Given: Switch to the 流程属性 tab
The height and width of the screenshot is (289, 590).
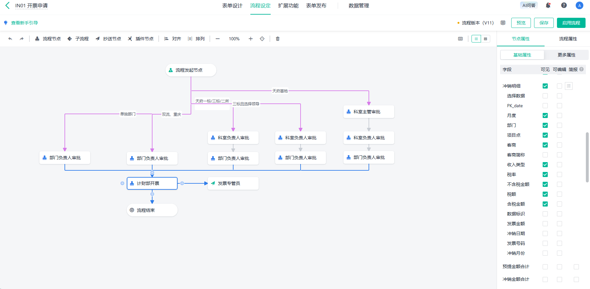Looking at the screenshot, I should [x=568, y=39].
